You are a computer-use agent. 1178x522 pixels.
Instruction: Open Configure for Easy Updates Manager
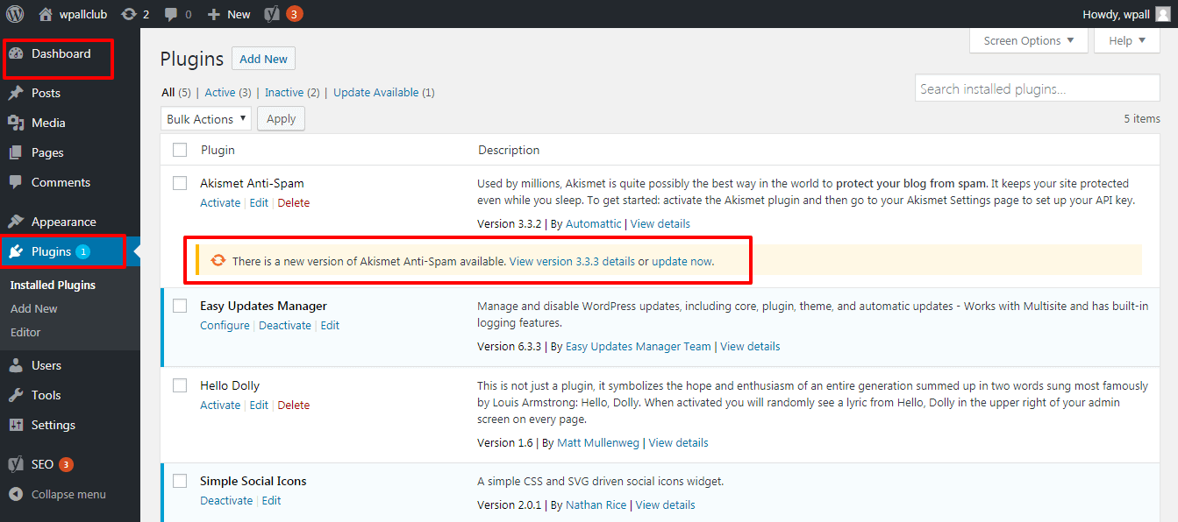click(x=225, y=325)
